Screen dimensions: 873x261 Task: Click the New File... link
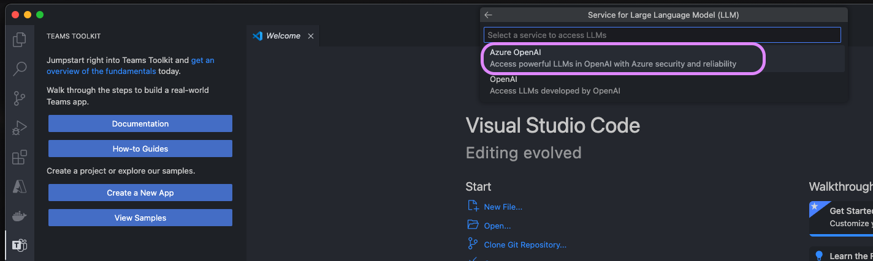pyautogui.click(x=503, y=207)
